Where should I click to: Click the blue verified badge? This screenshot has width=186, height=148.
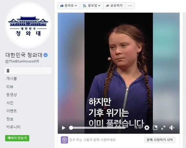pyautogui.click(x=46, y=55)
